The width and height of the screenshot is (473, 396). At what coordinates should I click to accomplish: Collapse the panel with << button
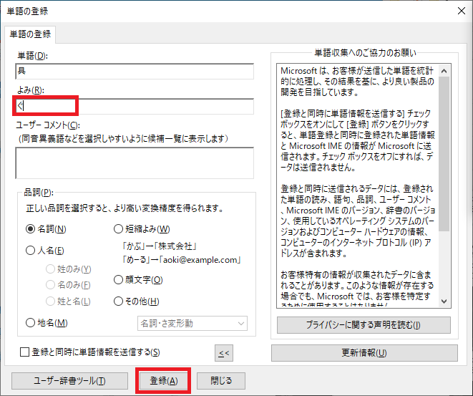pos(224,353)
